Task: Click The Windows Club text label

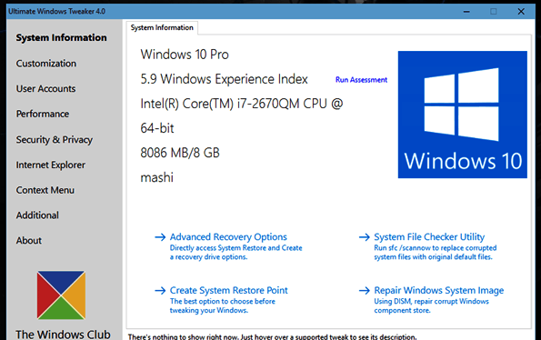Action: tap(63, 335)
